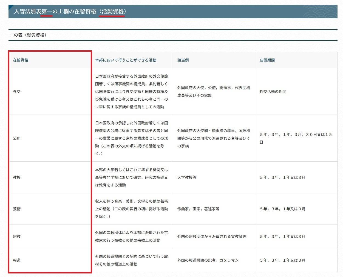The height and width of the screenshot is (277, 343).
Task: Click the 作曲家，画家，著述家等 example cell
Action: point(198,209)
